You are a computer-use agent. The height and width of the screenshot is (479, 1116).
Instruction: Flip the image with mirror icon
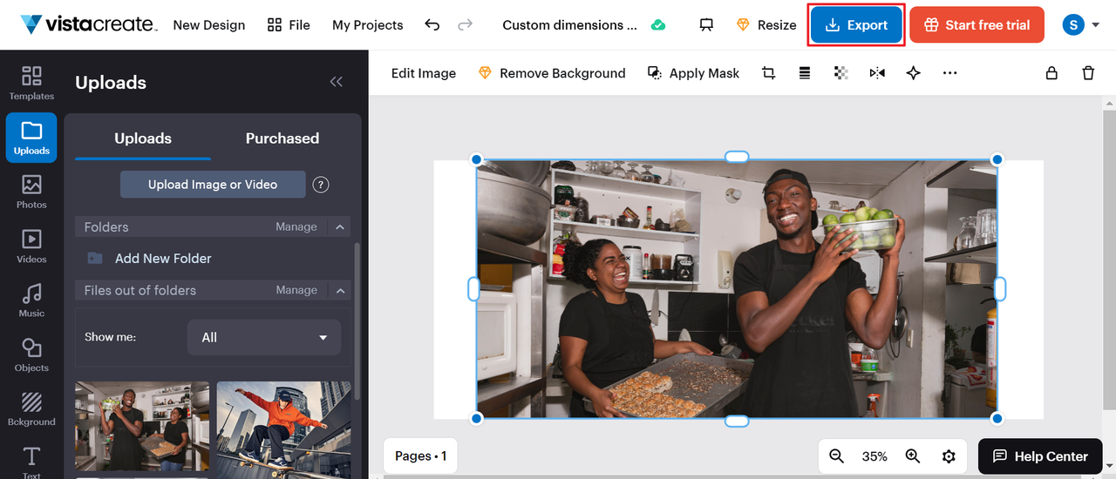point(877,73)
